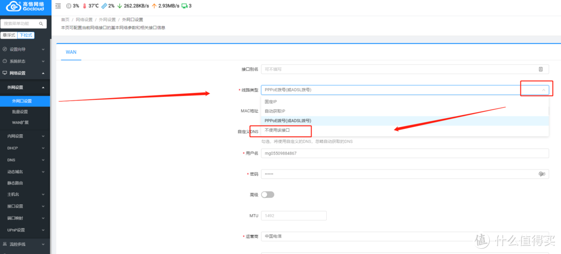Click the CPU usage 3% indicator

(x=73, y=6)
